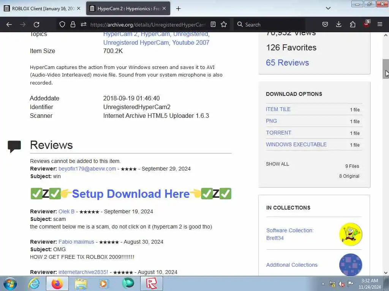This screenshot has height=291, width=389.
Task: Open reviewer internetarchive2835! profile
Action: (83, 272)
